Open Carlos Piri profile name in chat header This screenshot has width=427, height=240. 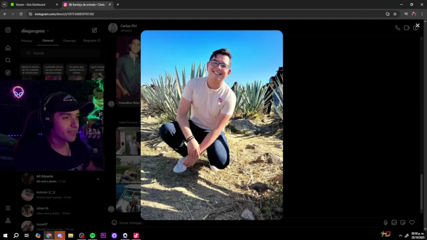pyautogui.click(x=128, y=26)
